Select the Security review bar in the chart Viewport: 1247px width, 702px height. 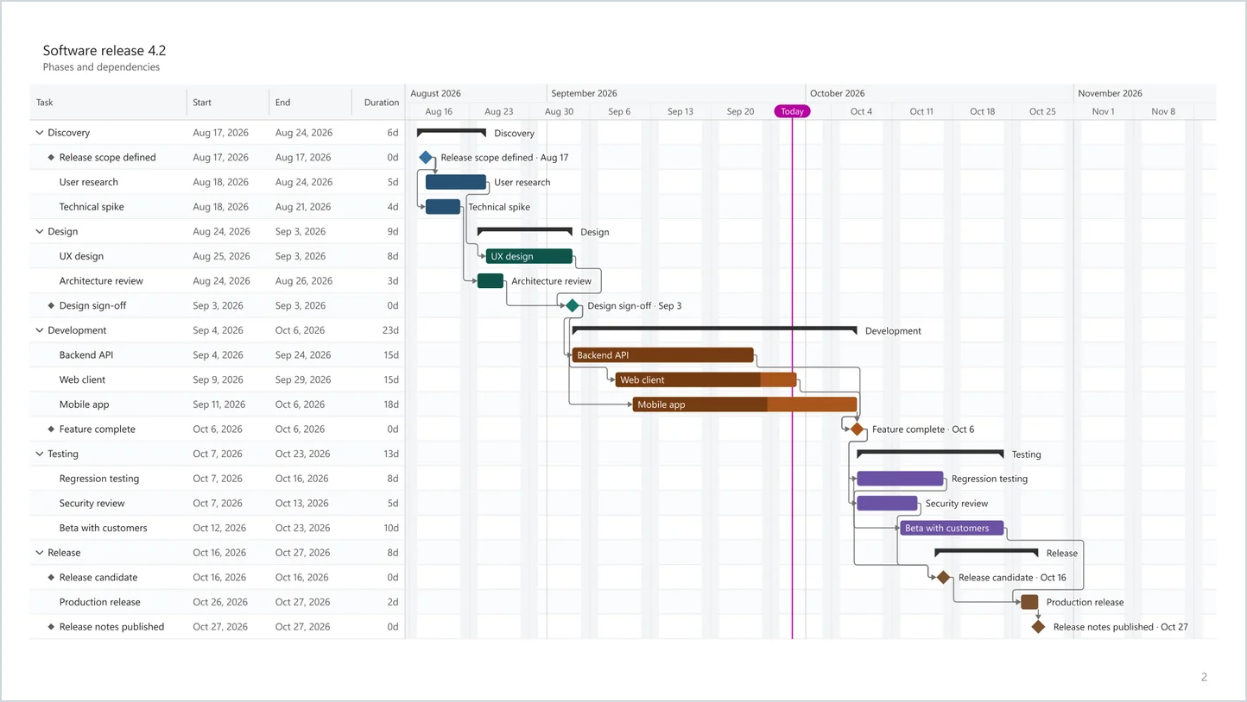[887, 504]
